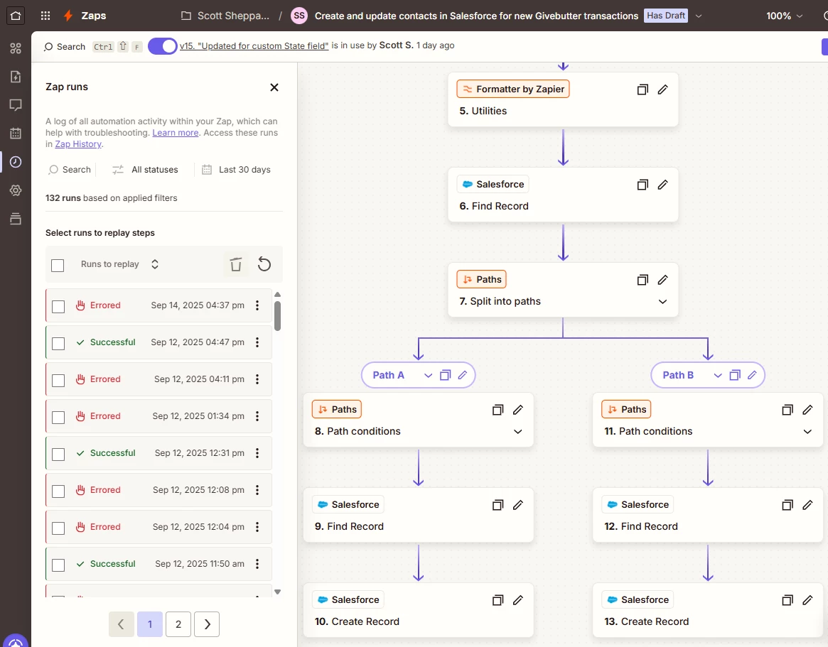Image resolution: width=828 pixels, height=647 pixels.
Task: Open the apps grid menu
Action: (45, 16)
